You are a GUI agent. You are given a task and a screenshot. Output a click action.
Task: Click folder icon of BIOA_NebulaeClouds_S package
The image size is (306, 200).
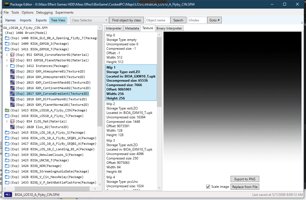[x=7, y=155]
